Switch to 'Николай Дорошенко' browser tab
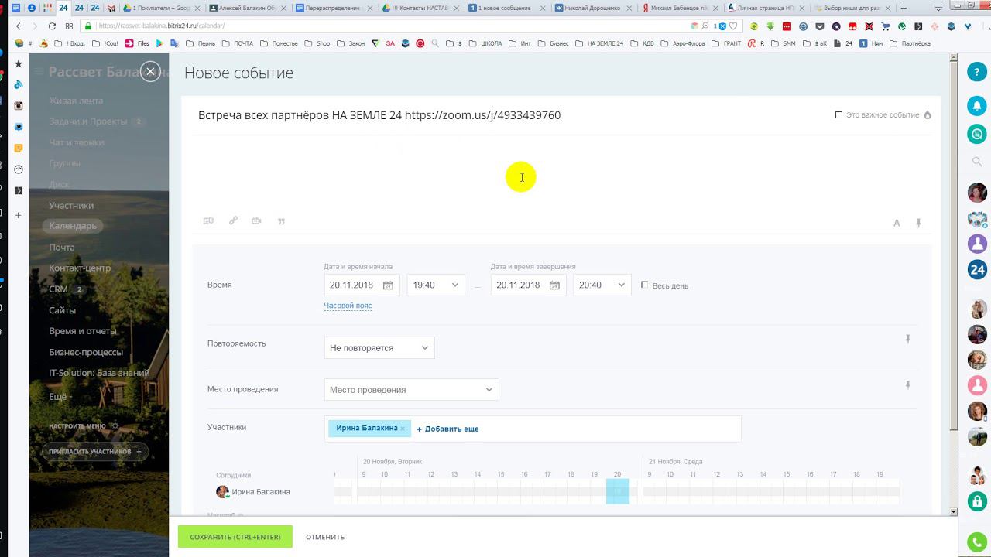991x557 pixels. click(x=592, y=8)
